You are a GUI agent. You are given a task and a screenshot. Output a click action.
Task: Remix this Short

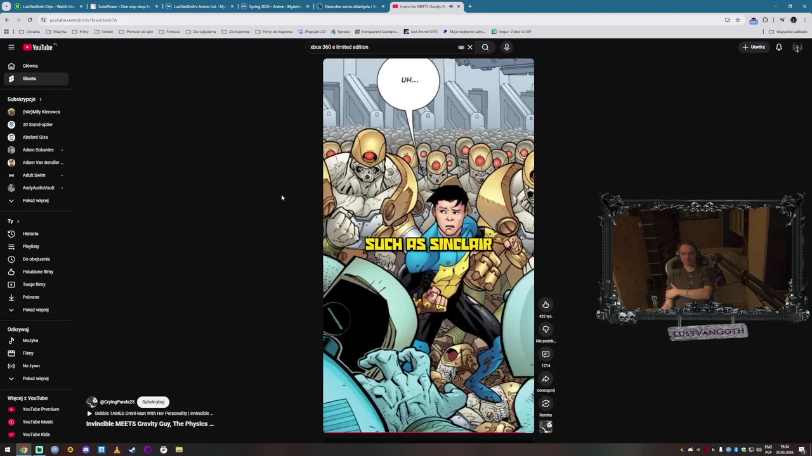546,403
